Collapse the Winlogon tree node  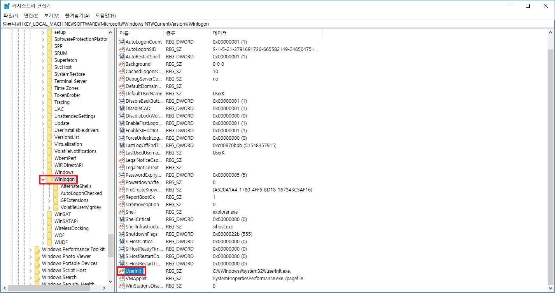tap(43, 179)
